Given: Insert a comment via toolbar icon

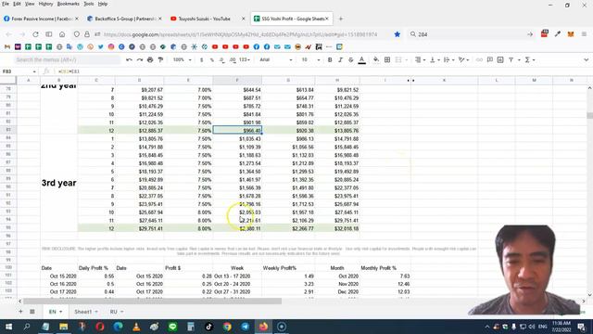Looking at the screenshot, I should click(490, 59).
